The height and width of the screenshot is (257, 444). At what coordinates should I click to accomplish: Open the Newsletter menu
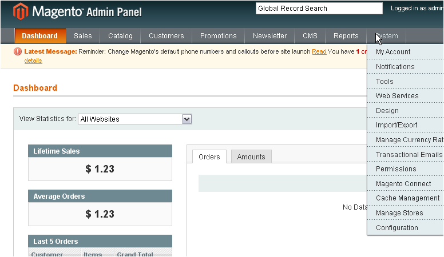pyautogui.click(x=269, y=36)
